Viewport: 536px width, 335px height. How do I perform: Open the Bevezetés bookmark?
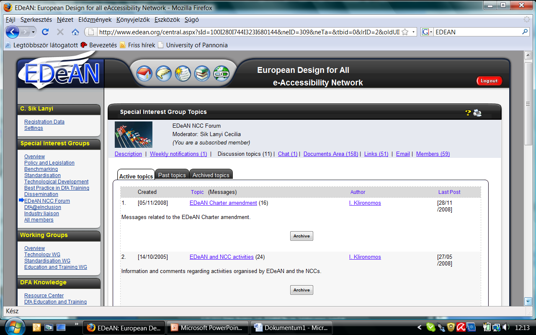tap(98, 45)
